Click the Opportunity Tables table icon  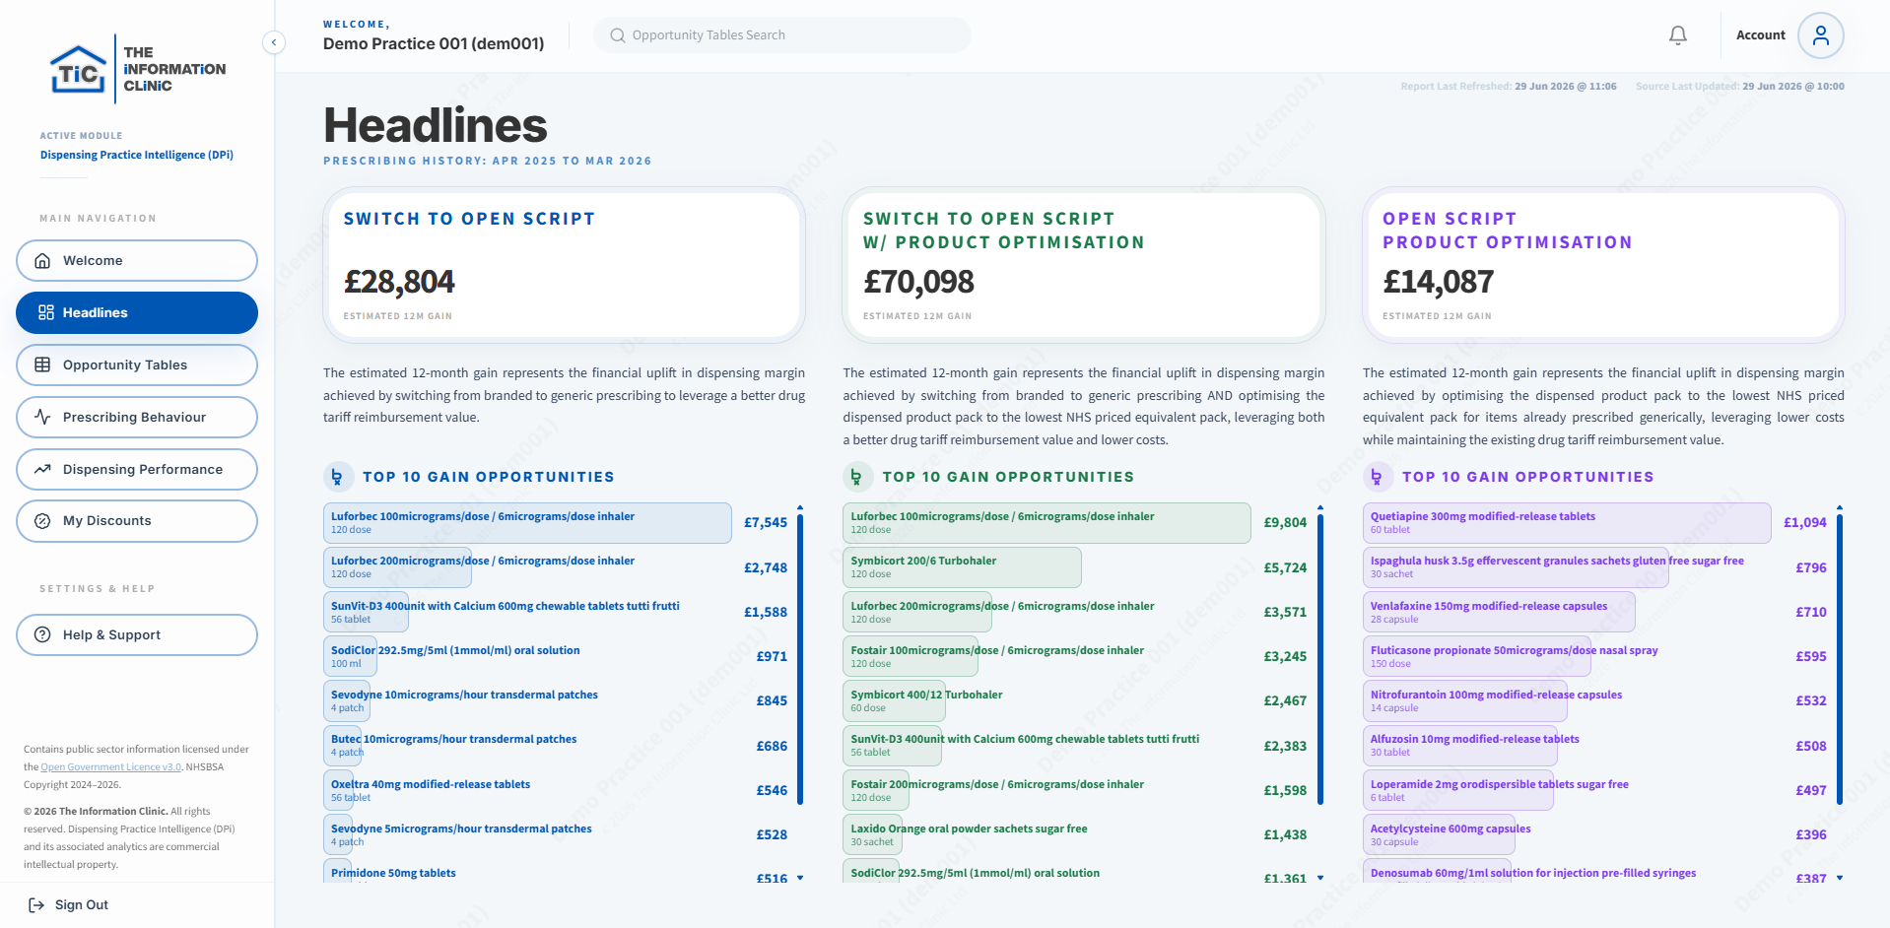tap(42, 365)
